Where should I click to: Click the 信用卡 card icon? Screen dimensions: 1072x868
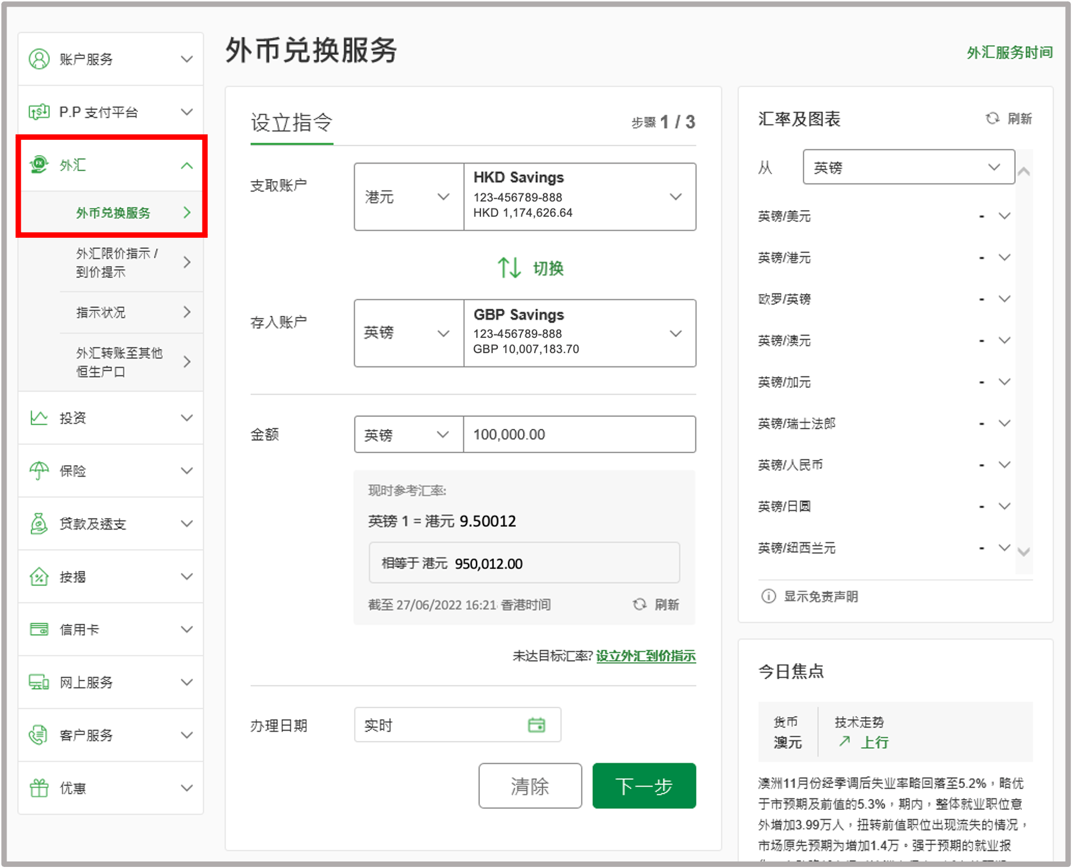point(39,629)
